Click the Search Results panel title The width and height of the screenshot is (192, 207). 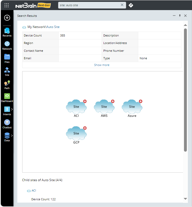pos(27,16)
